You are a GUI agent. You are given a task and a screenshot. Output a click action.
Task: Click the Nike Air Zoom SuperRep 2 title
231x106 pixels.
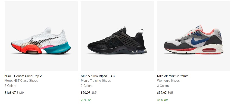(23, 76)
